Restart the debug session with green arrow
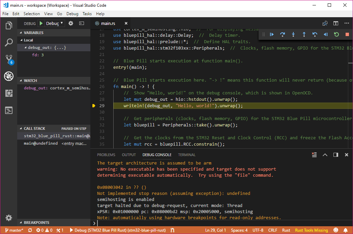The width and height of the screenshot is (353, 234). (x=336, y=34)
